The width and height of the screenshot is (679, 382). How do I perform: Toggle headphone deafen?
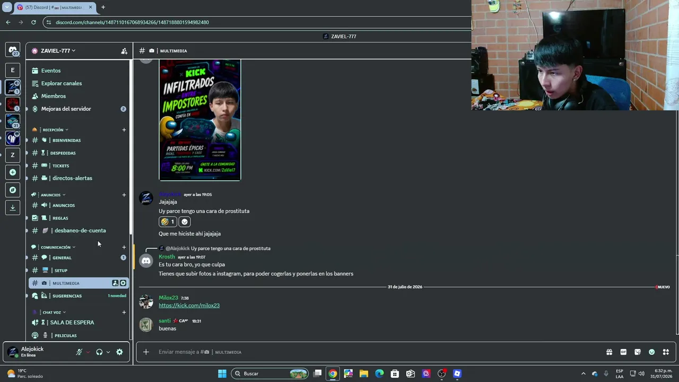99,352
